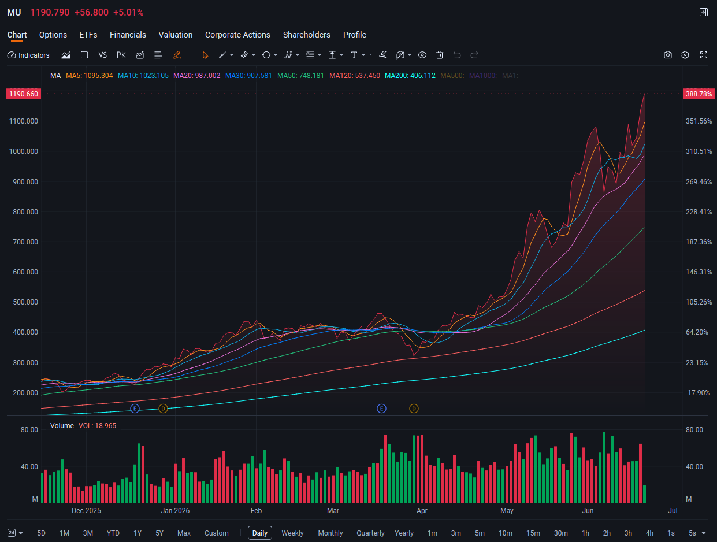Enter fullscreen chart mode
The height and width of the screenshot is (542, 717).
coord(704,55)
